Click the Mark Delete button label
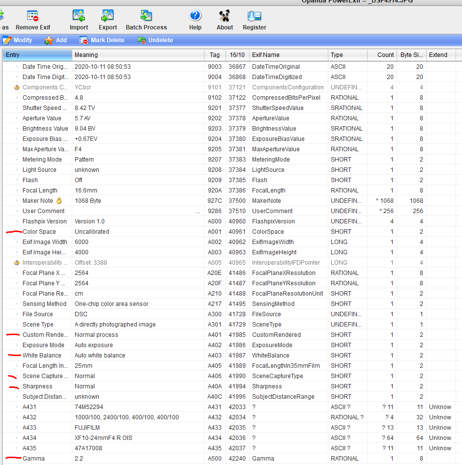The image size is (462, 465). [108, 40]
